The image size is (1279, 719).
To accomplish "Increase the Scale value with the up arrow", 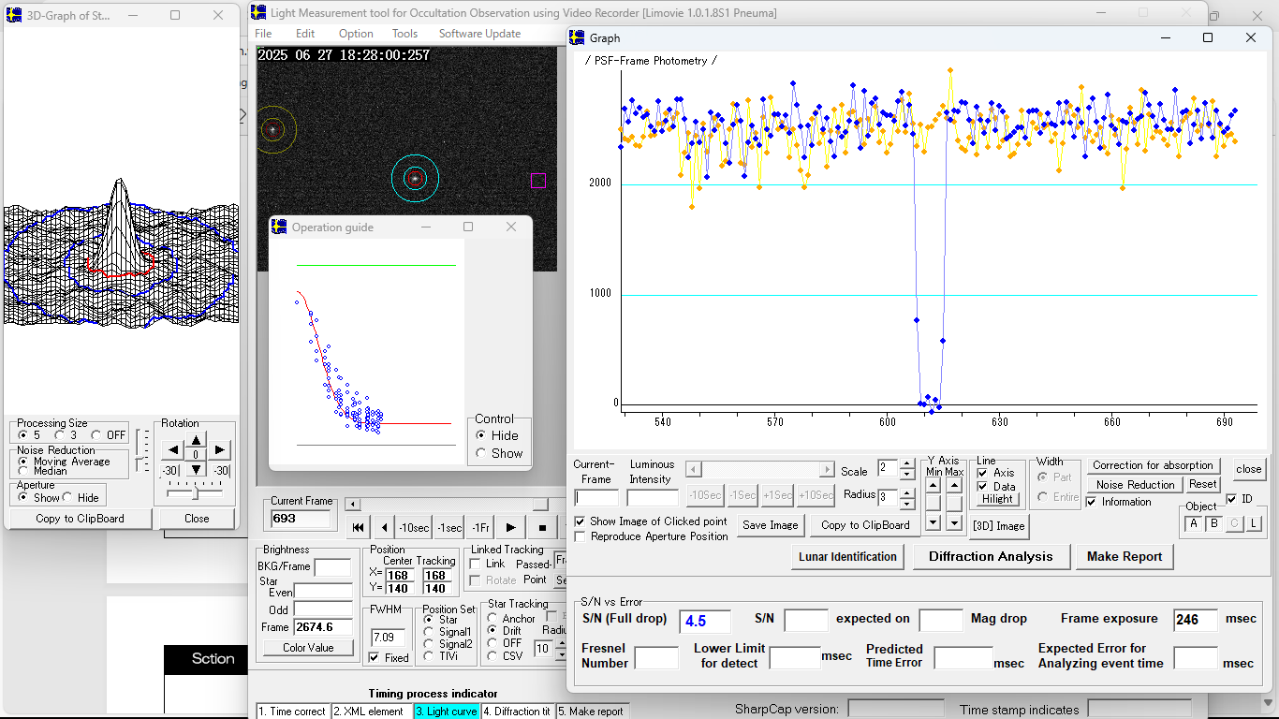I will pos(906,464).
